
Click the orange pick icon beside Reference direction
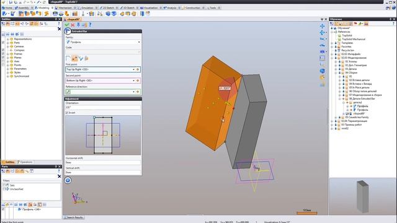coord(138,92)
